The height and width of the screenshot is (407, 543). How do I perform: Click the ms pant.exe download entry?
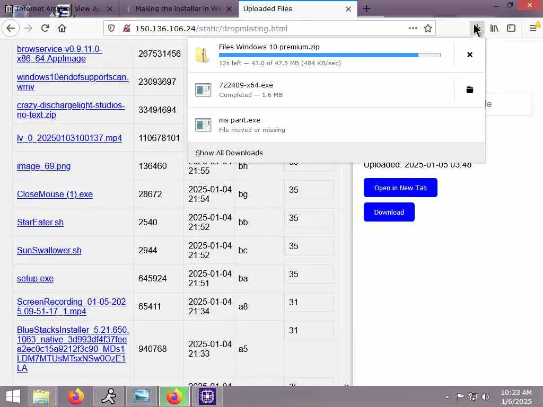pyautogui.click(x=337, y=125)
